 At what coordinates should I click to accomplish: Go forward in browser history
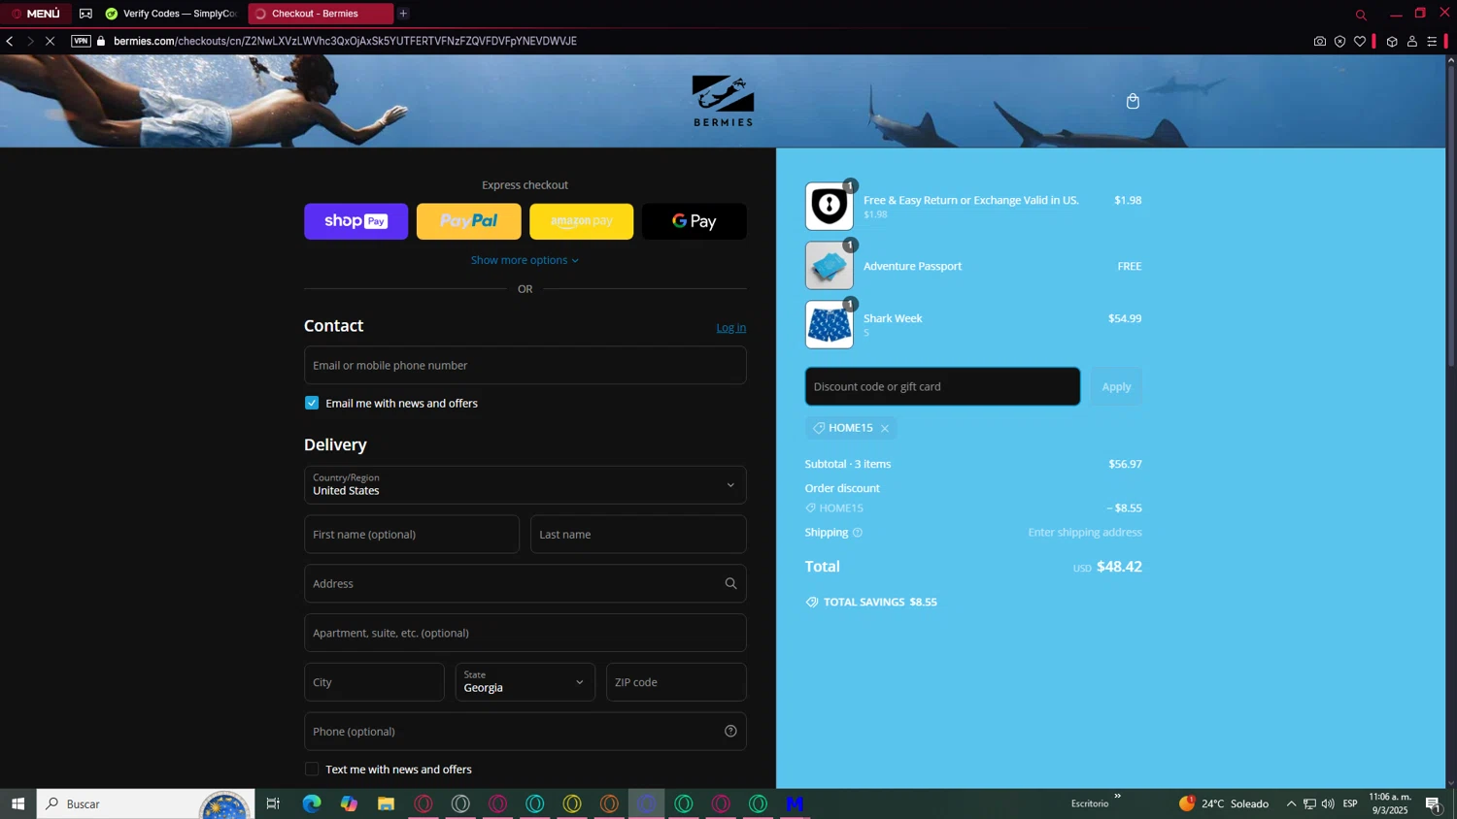(30, 41)
